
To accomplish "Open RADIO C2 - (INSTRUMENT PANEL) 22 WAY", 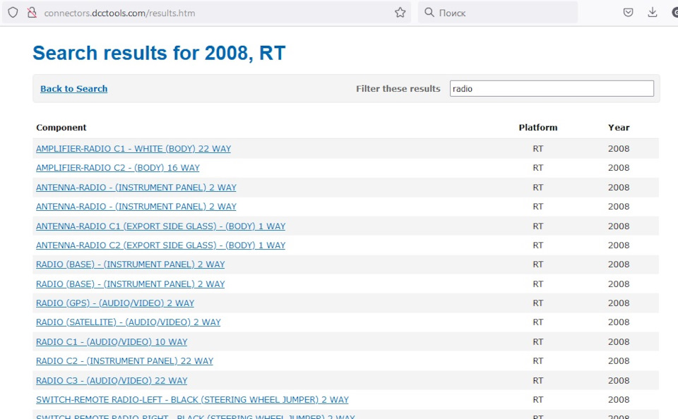I will click(124, 360).
